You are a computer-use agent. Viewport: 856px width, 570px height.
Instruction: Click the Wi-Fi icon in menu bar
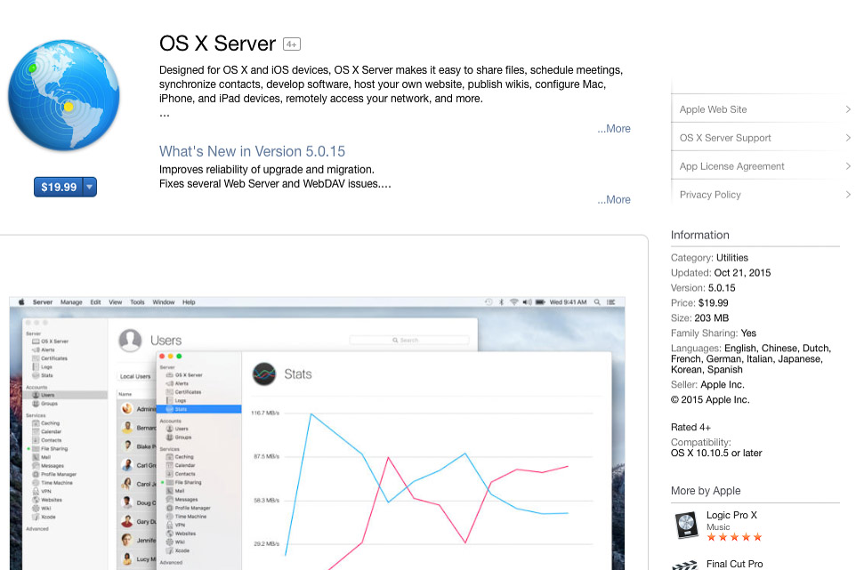coord(513,301)
